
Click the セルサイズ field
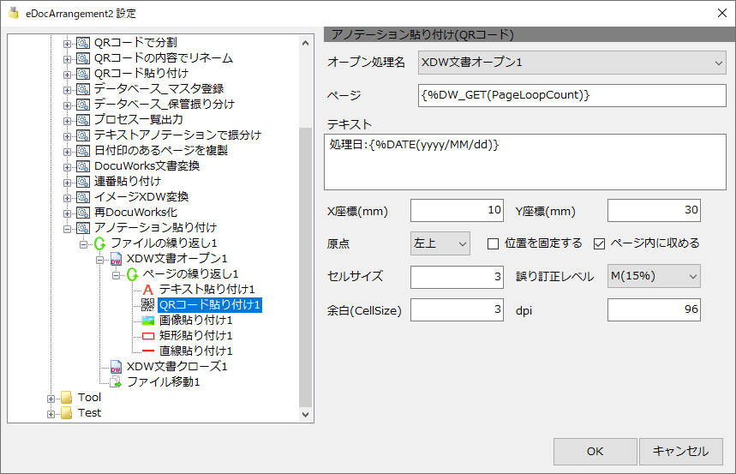(457, 277)
